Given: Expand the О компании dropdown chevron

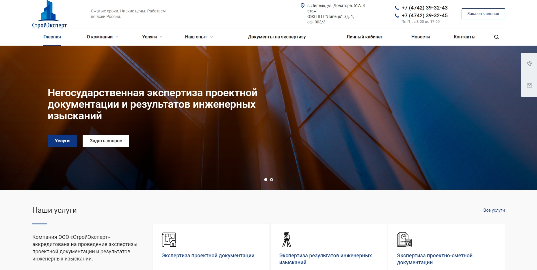Looking at the screenshot, I should [x=117, y=37].
